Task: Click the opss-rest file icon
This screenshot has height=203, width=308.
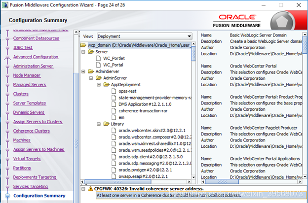Action: (x=114, y=91)
